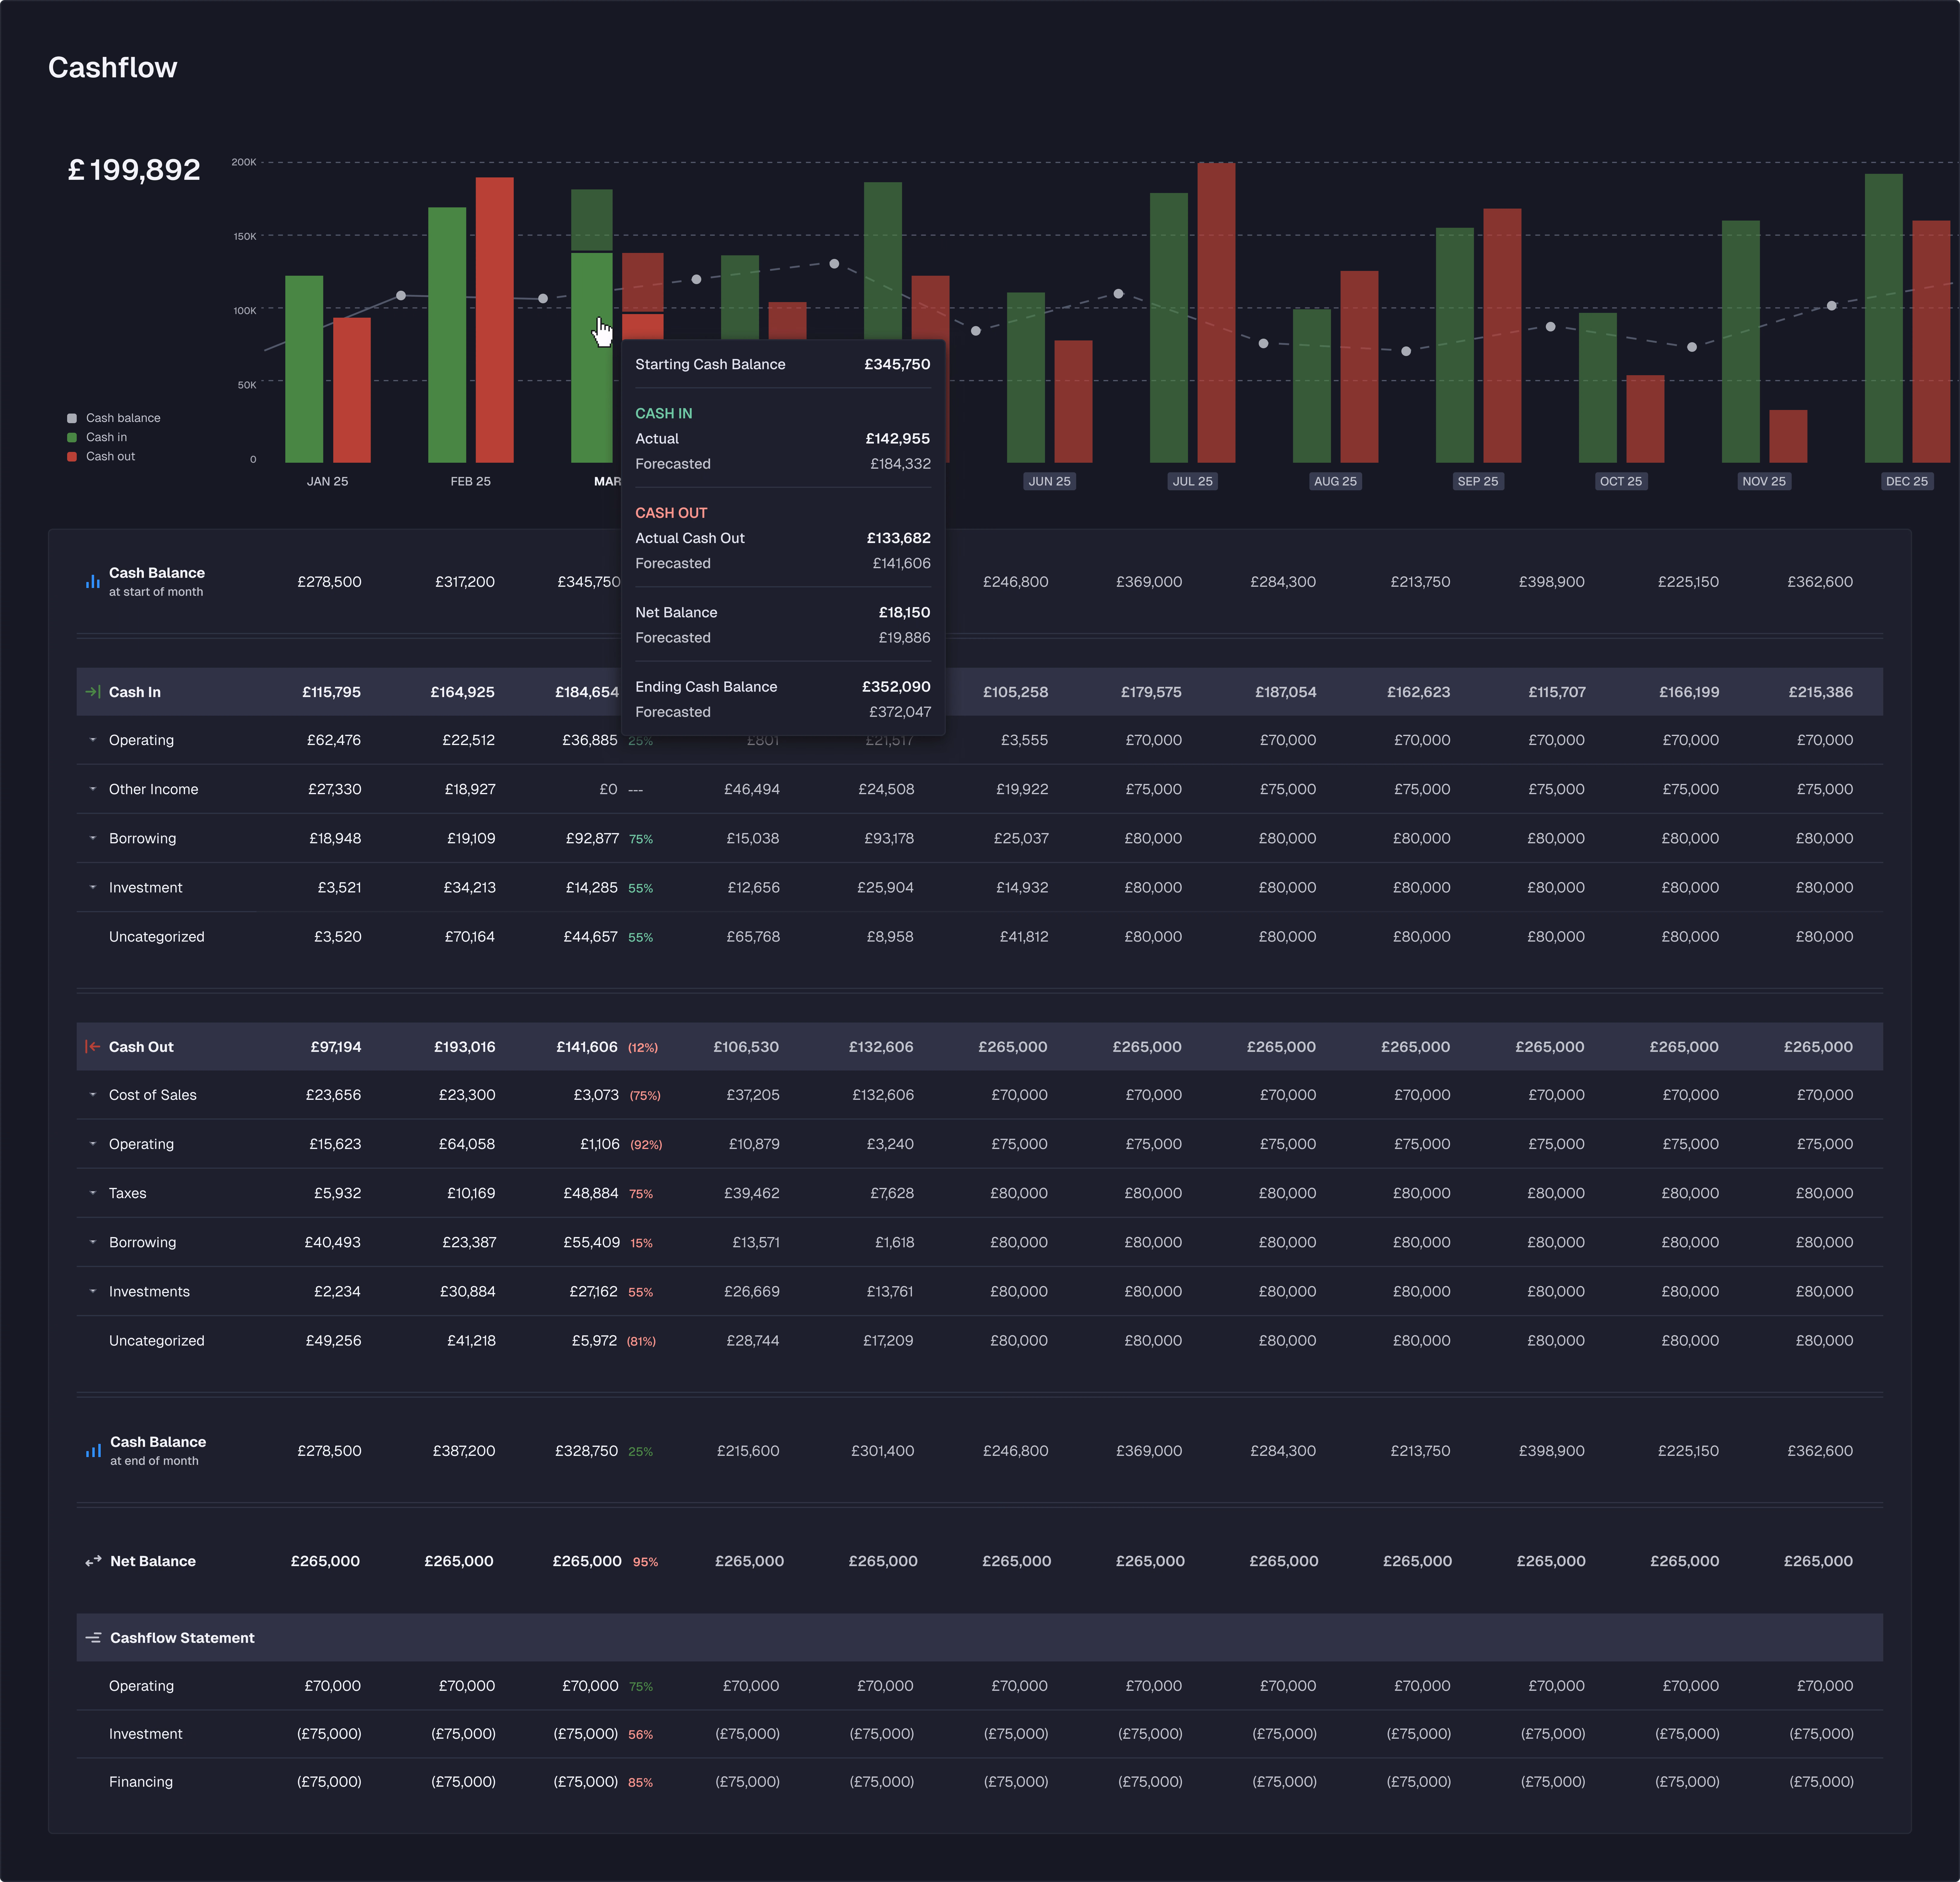
Task: Click the Cash In arrow icon
Action: (x=93, y=692)
